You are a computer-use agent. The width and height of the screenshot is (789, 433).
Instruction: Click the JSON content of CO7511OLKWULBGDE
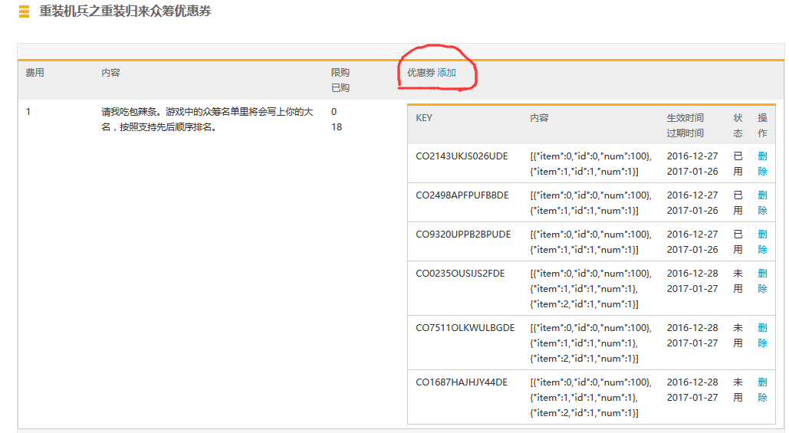[x=590, y=343]
